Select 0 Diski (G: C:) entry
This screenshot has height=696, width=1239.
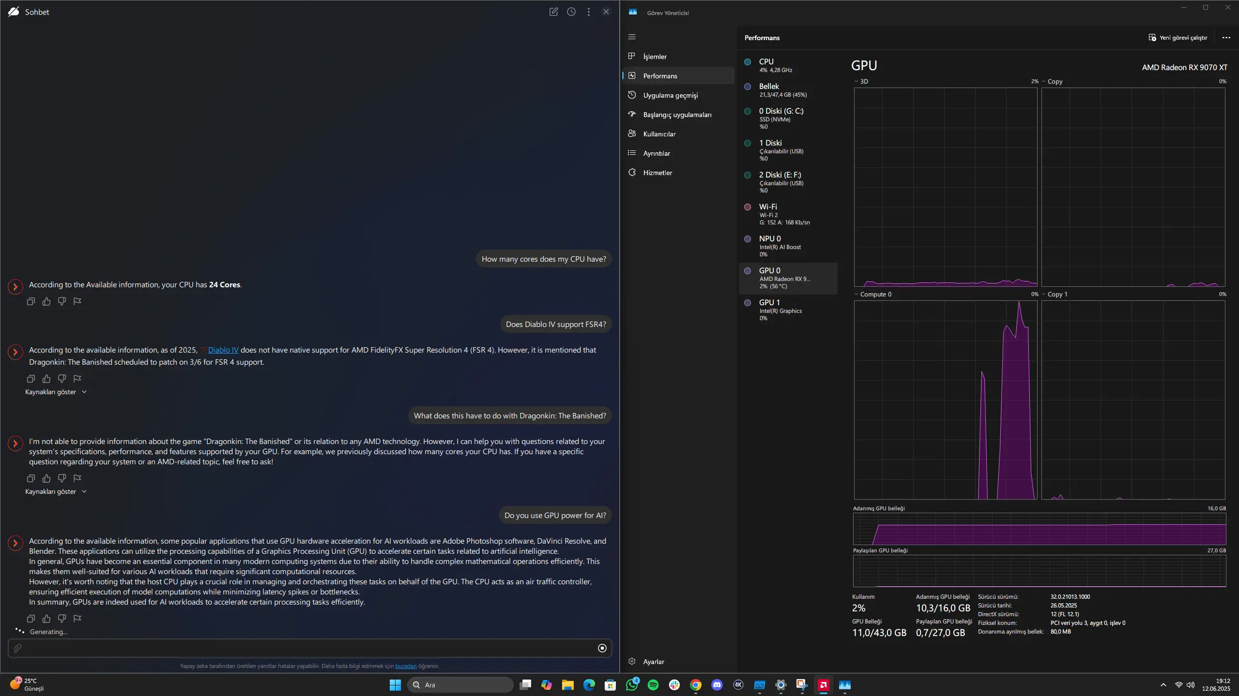pyautogui.click(x=788, y=118)
